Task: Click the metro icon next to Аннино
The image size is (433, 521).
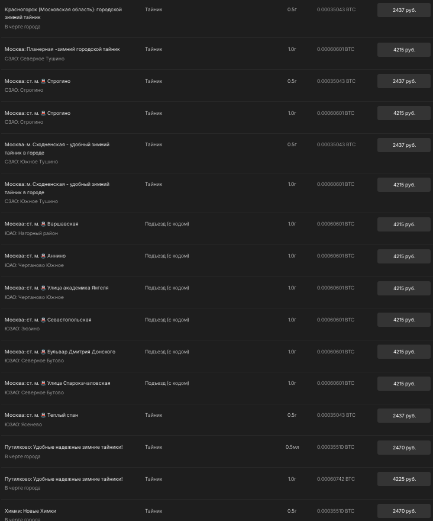Action: point(43,256)
